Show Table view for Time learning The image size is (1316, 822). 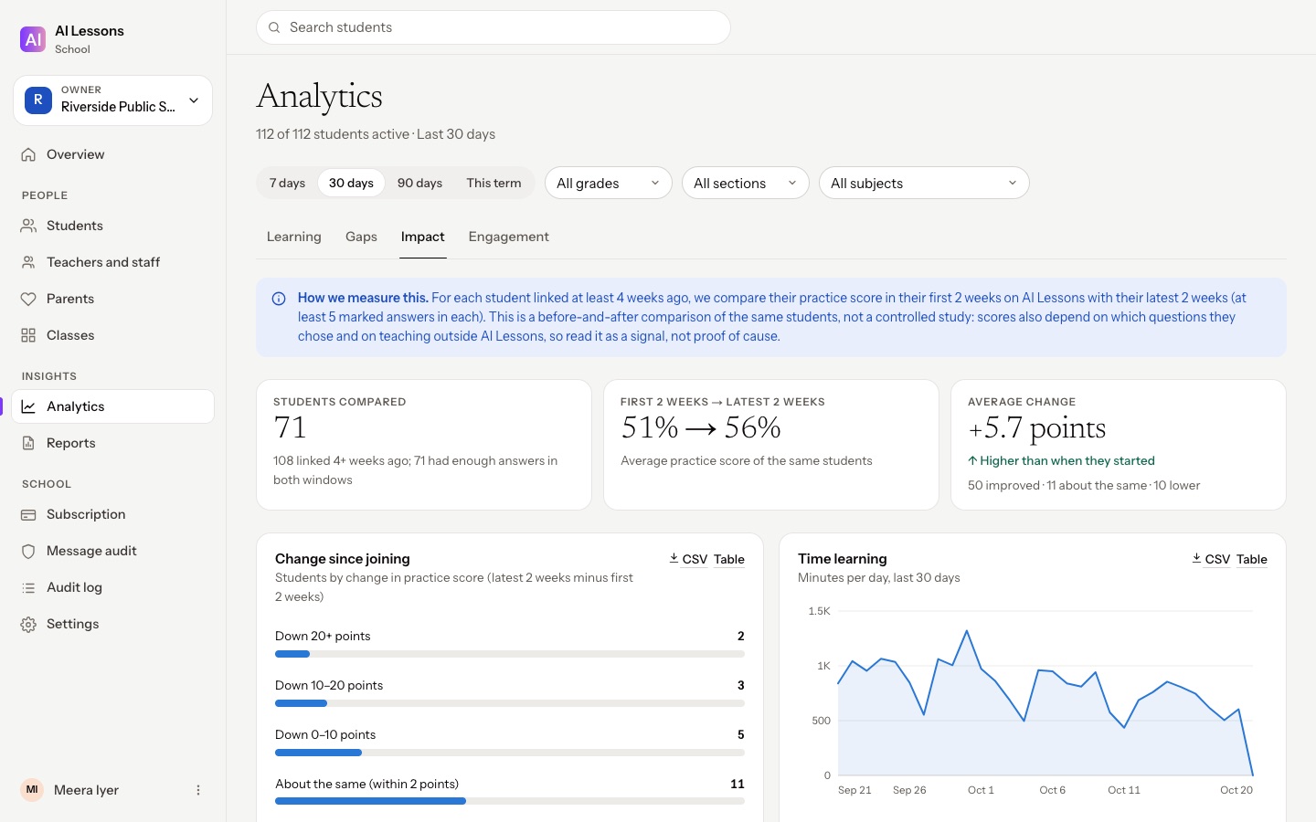click(x=1252, y=559)
